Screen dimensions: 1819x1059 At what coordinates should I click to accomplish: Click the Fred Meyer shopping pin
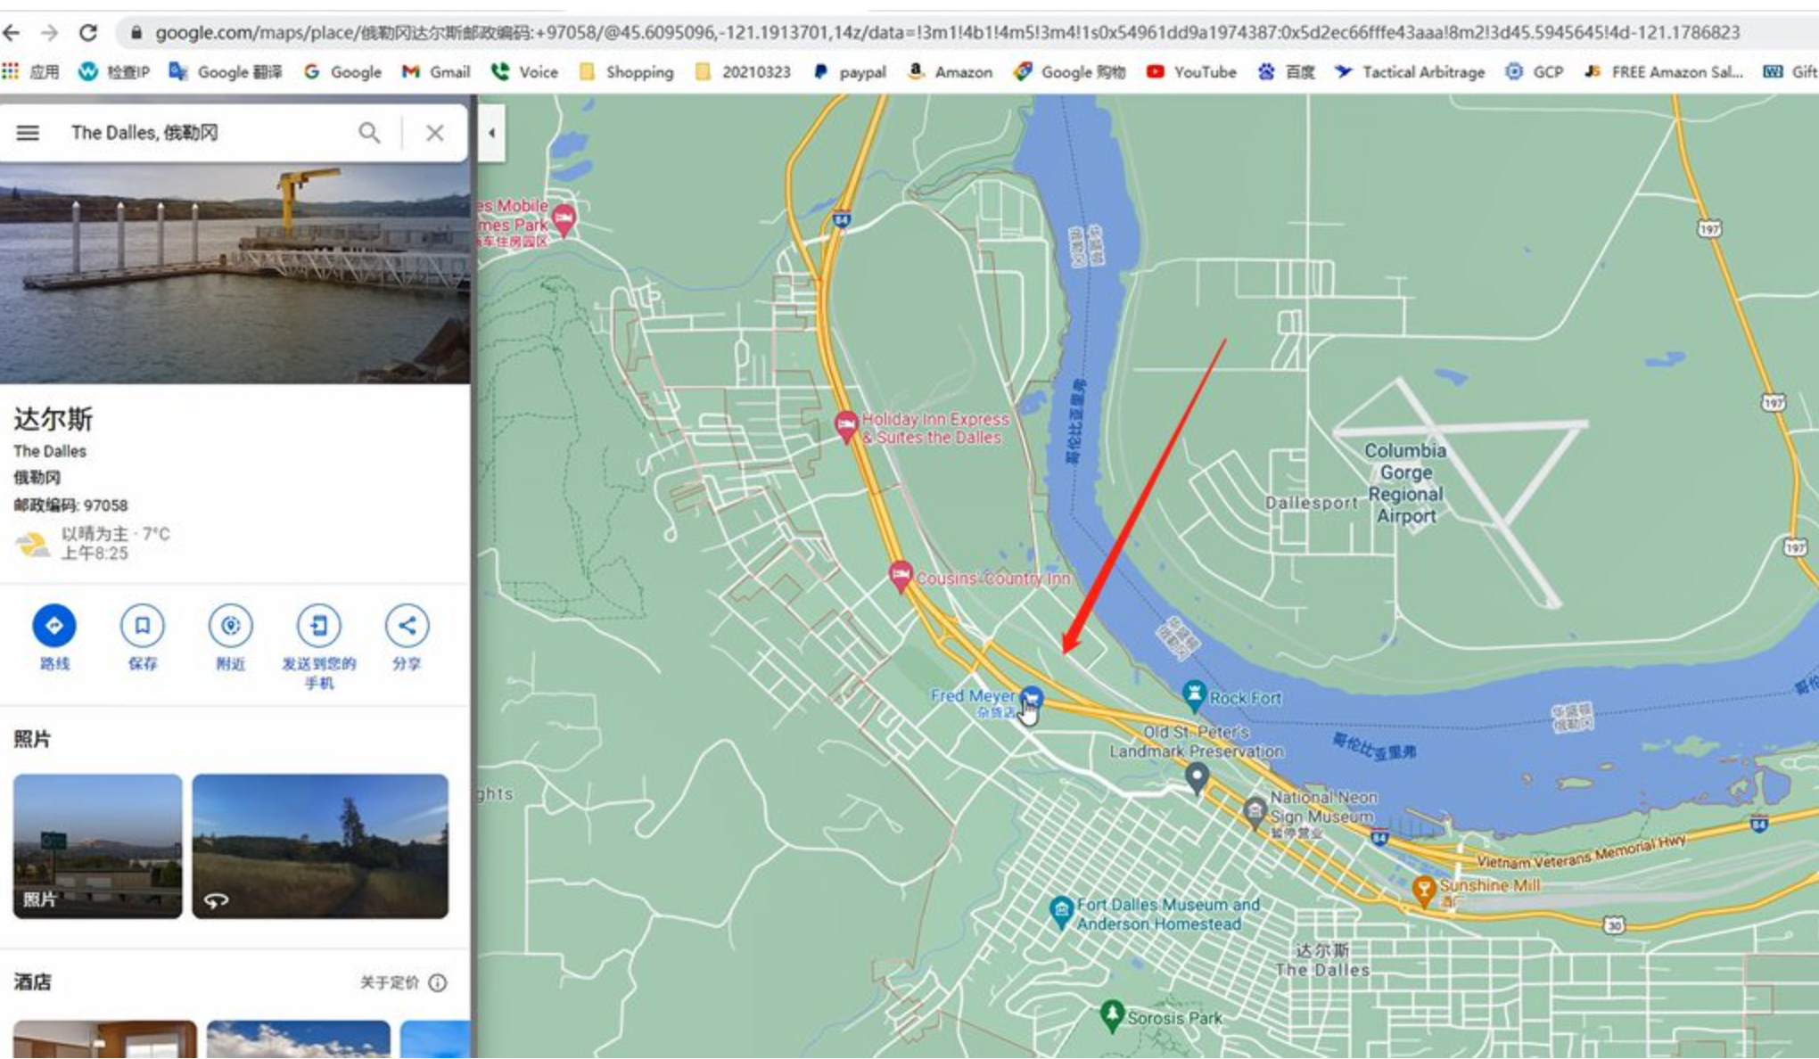[x=1031, y=697]
